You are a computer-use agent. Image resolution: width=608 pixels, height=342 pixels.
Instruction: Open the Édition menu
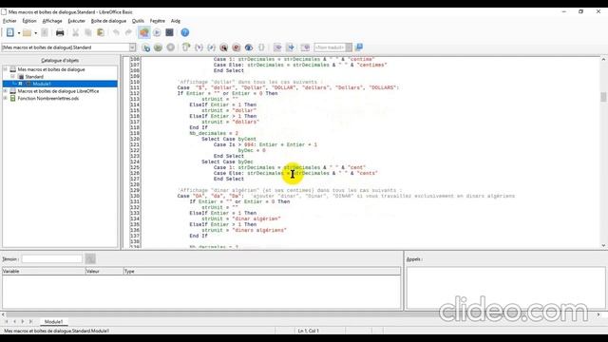click(x=29, y=21)
